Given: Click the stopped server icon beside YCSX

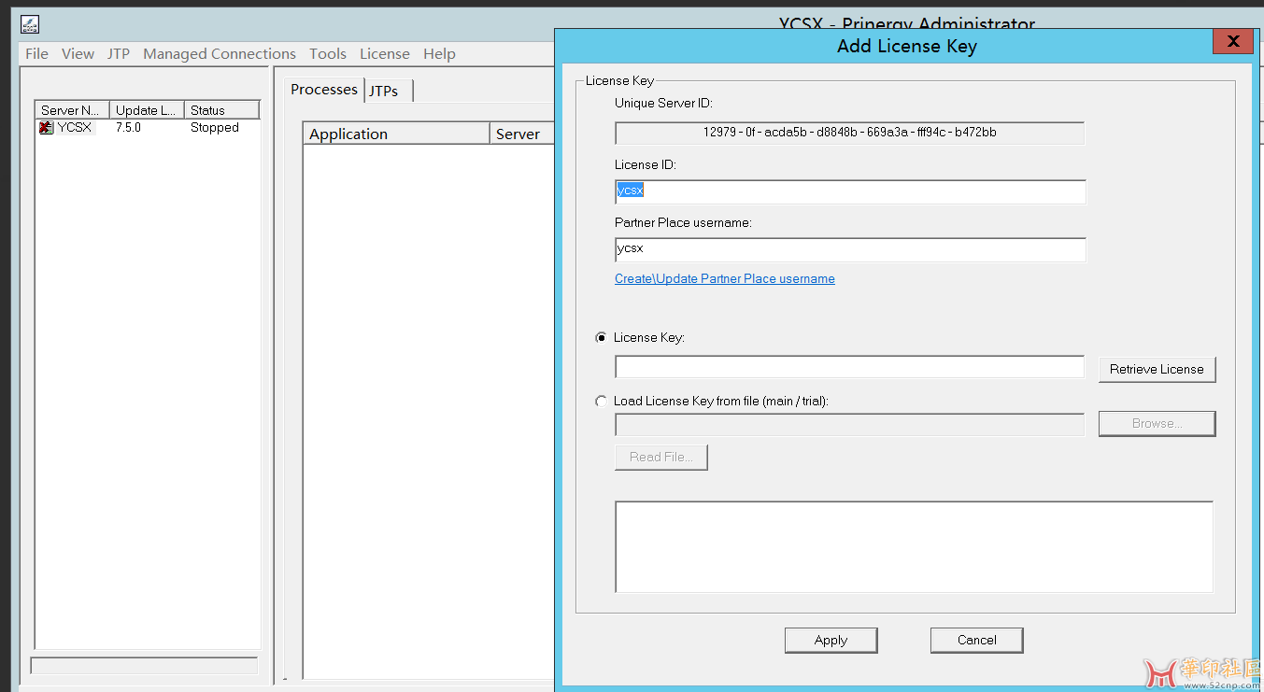Looking at the screenshot, I should [x=46, y=128].
